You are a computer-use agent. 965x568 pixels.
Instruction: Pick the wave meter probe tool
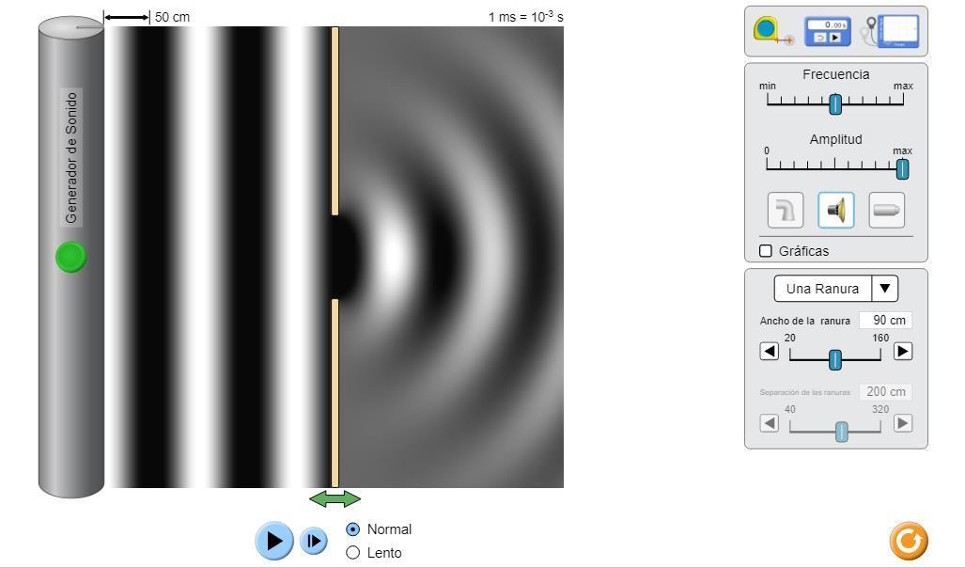pyautogui.click(x=891, y=31)
